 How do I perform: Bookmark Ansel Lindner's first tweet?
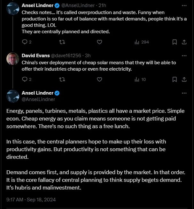pyautogui.click(x=175, y=42)
